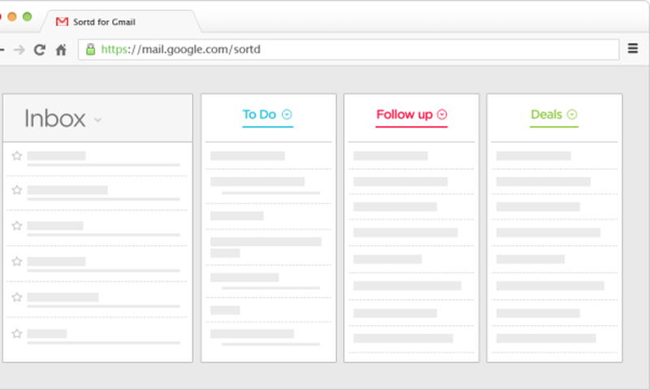This screenshot has width=650, height=390.
Task: Reload the page with refresh icon
Action: click(x=39, y=50)
